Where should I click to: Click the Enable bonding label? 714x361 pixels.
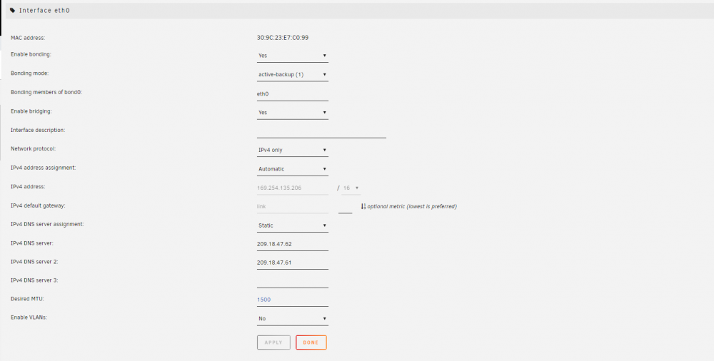point(31,54)
